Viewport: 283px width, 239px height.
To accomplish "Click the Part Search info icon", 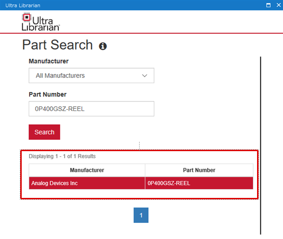I will tap(103, 46).
